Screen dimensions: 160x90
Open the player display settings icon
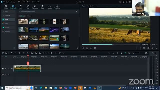click(144, 48)
